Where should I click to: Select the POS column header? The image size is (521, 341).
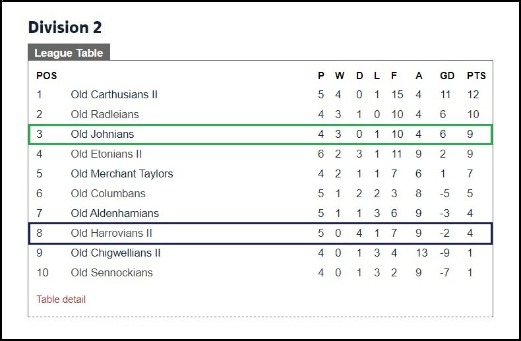47,76
